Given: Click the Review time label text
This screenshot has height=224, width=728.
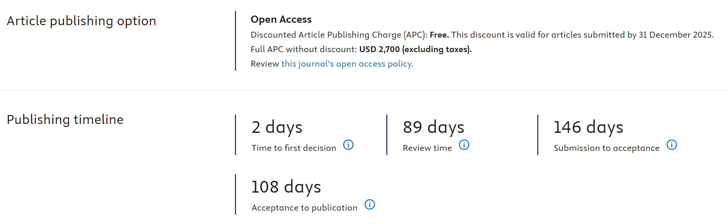Looking at the screenshot, I should click(427, 148).
